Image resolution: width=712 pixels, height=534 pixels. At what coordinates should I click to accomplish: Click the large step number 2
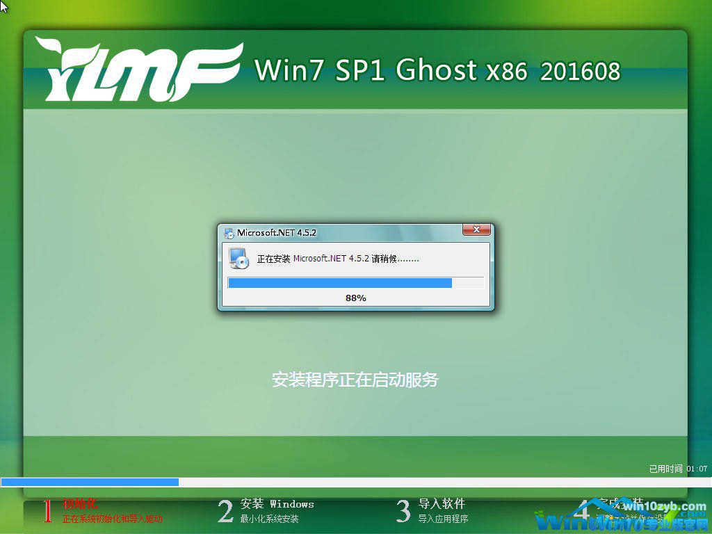225,511
